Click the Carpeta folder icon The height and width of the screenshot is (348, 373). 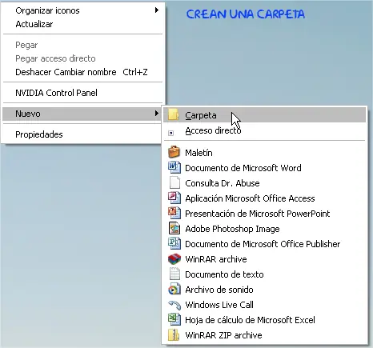[x=174, y=115]
